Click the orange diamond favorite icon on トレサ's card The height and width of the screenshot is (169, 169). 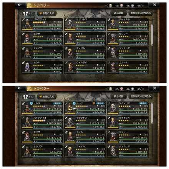pyautogui.click(x=94, y=103)
